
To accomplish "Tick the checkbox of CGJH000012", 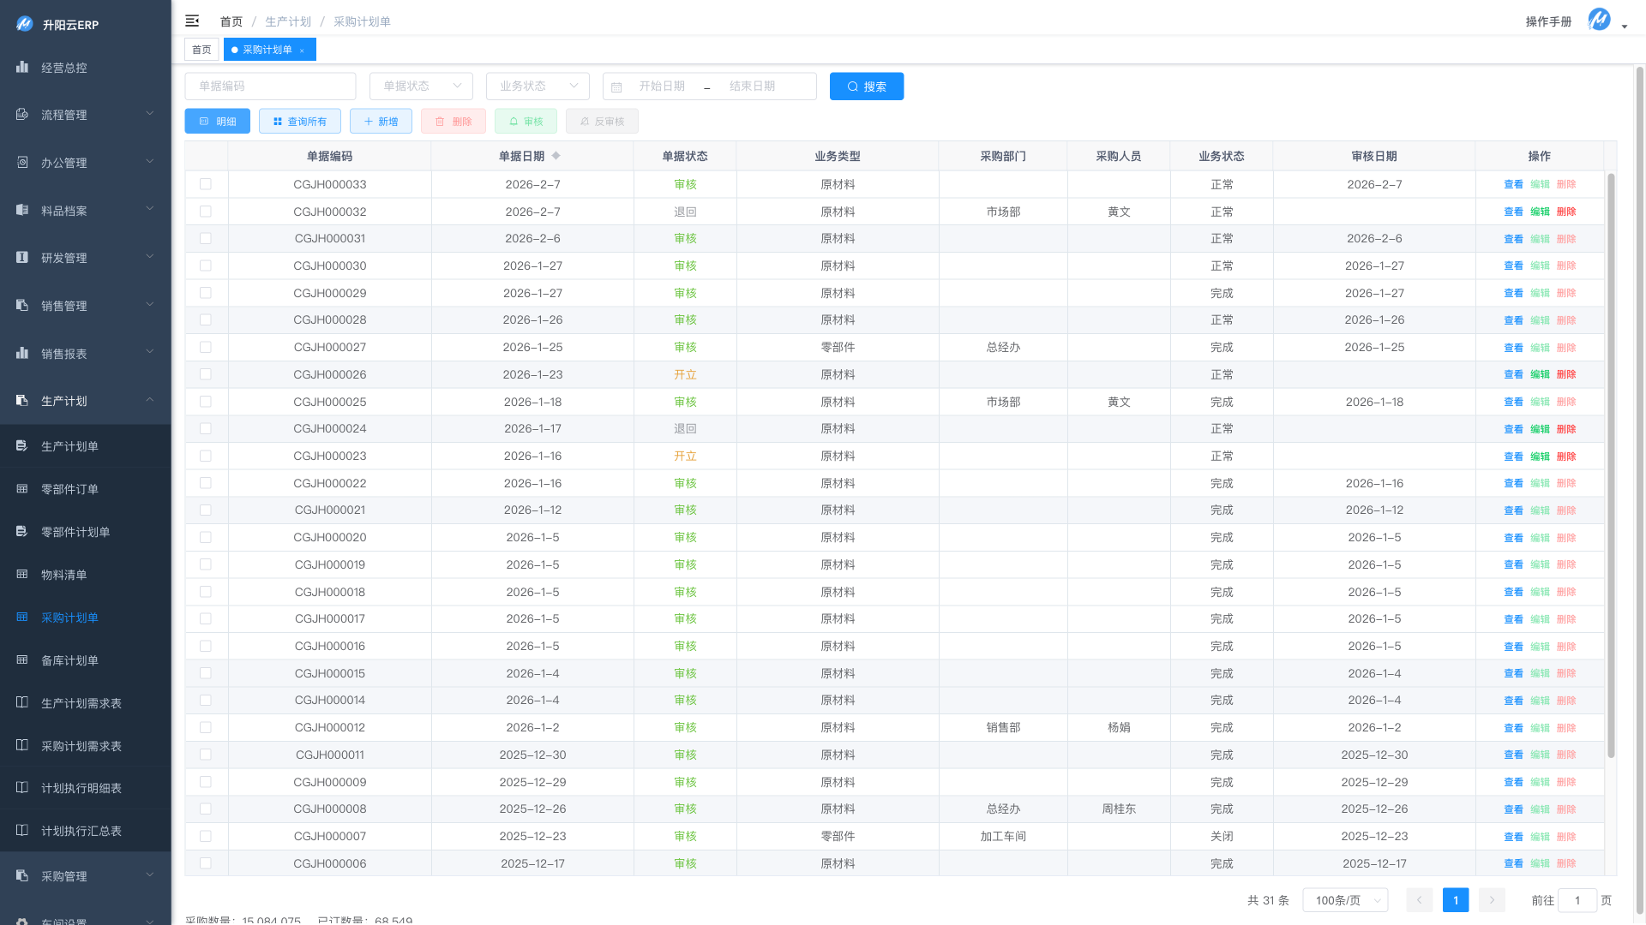I will (x=206, y=727).
